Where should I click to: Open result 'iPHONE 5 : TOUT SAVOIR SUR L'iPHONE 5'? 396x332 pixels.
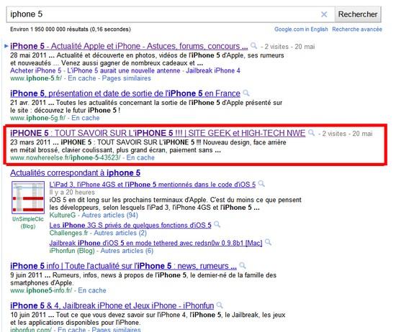(158, 133)
